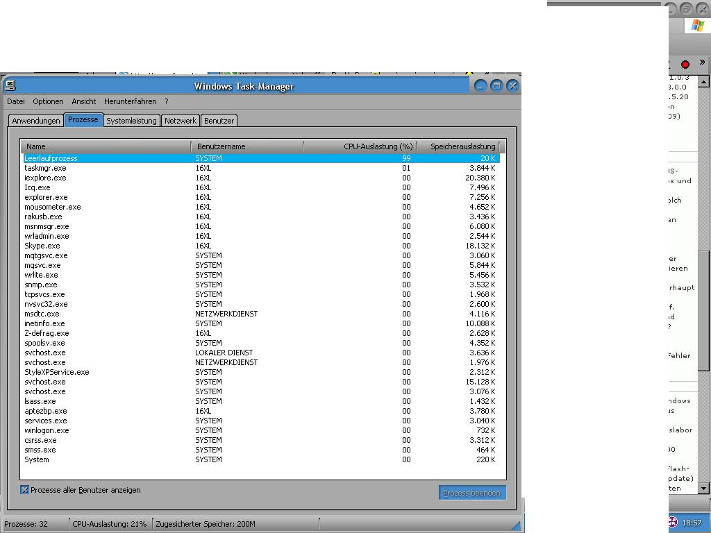Open the Herunterfahren menu

pos(130,101)
